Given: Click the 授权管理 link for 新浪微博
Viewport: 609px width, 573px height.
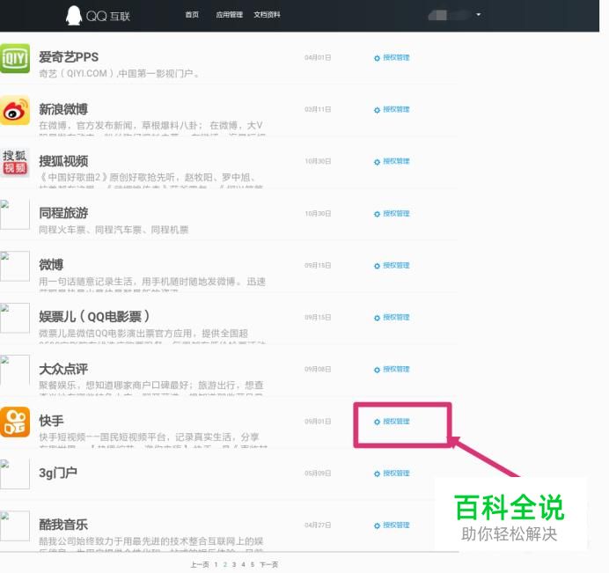Looking at the screenshot, I should coord(396,109).
